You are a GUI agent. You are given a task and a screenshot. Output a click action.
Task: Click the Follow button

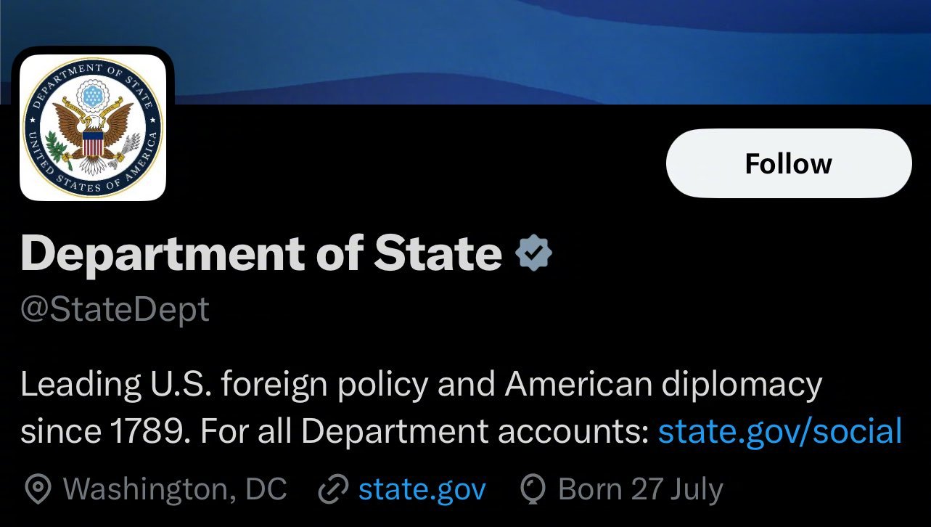pos(788,163)
